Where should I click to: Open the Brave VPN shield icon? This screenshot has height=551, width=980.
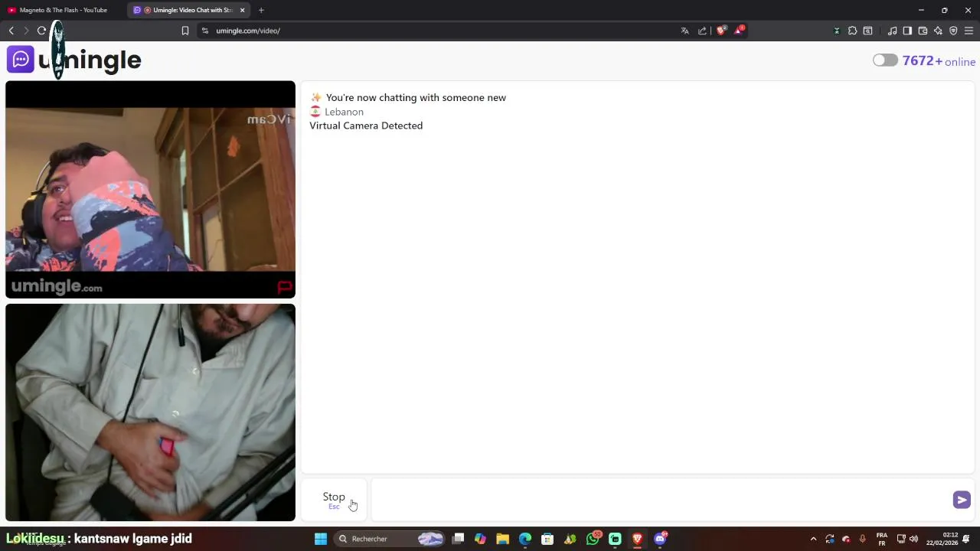953,31
